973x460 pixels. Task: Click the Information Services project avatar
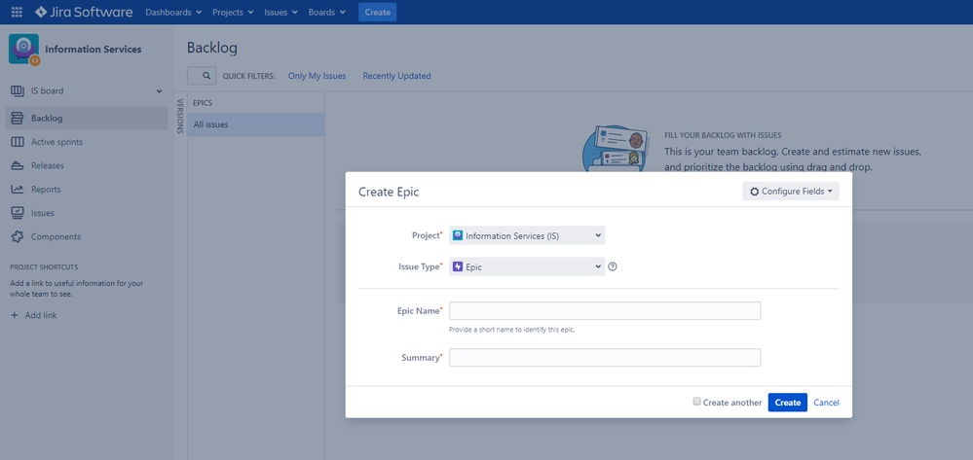pos(24,49)
